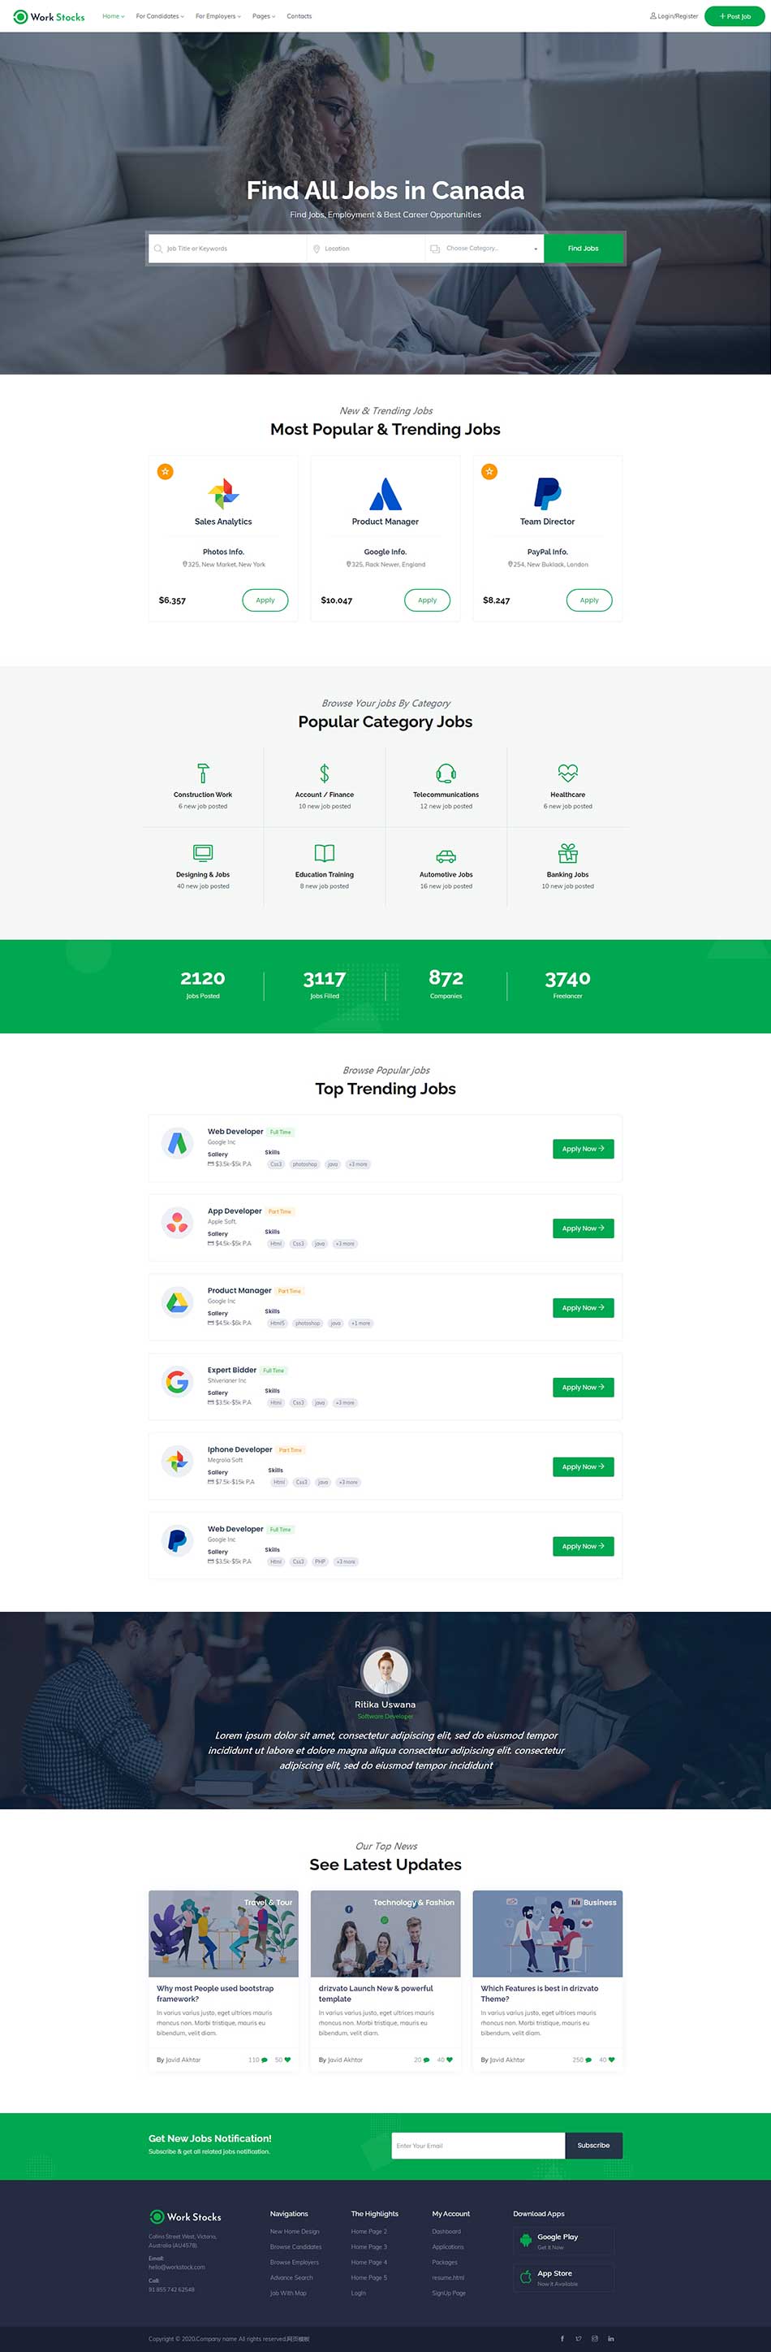Open the Home menu item
The width and height of the screenshot is (771, 2352).
[113, 16]
